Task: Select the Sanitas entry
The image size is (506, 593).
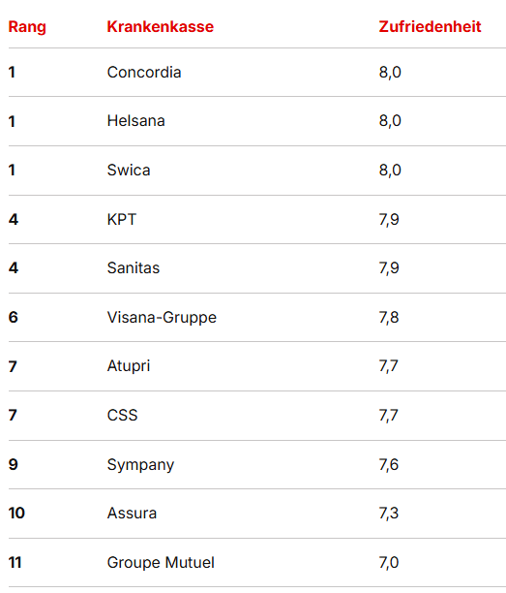Action: click(134, 268)
